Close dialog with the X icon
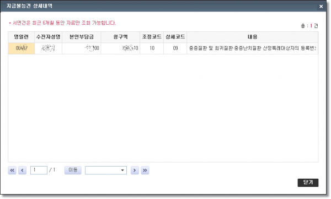 [321, 6]
